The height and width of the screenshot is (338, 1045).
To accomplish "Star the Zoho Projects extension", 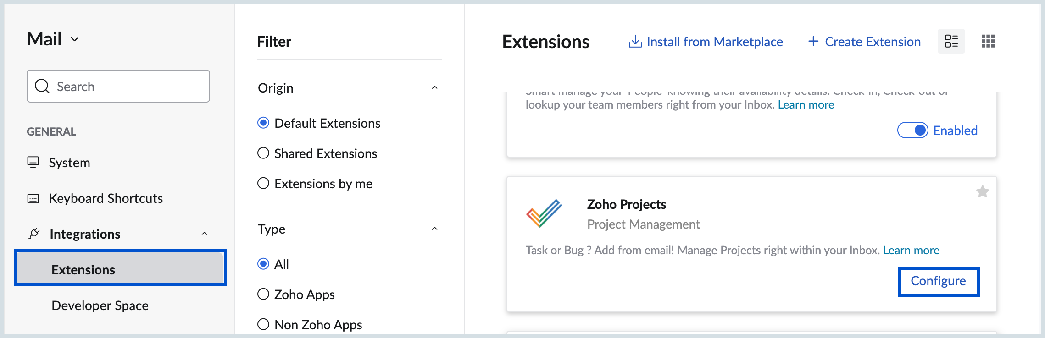I will 982,191.
